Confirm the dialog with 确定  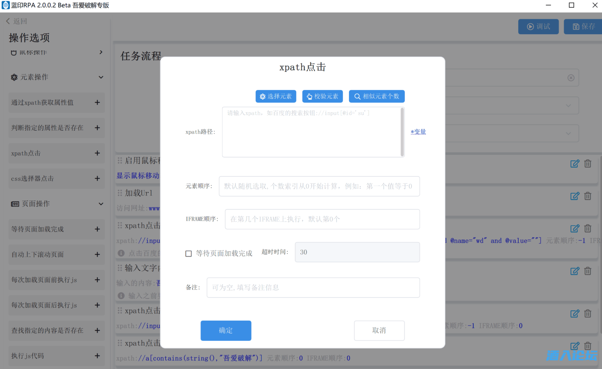226,331
